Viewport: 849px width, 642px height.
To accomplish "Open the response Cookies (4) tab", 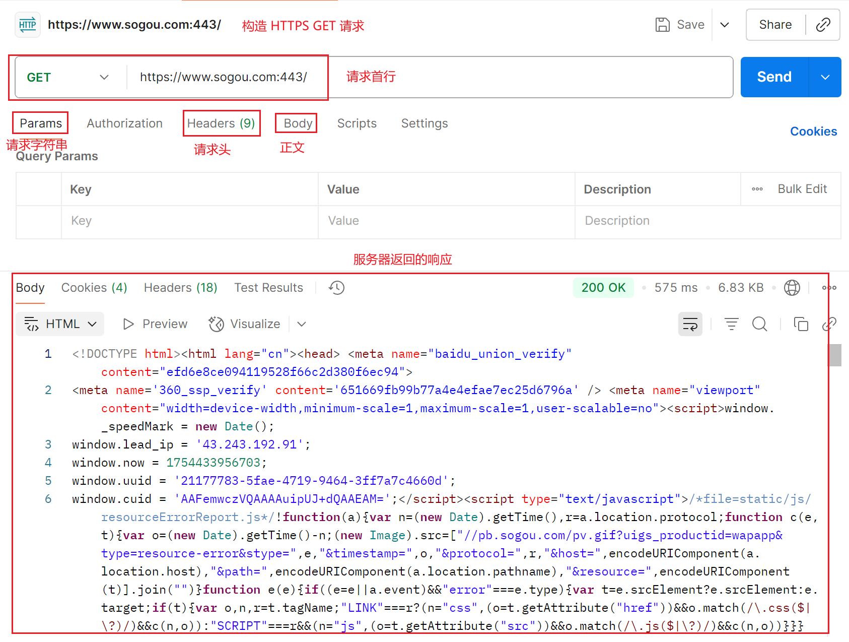I will (94, 288).
